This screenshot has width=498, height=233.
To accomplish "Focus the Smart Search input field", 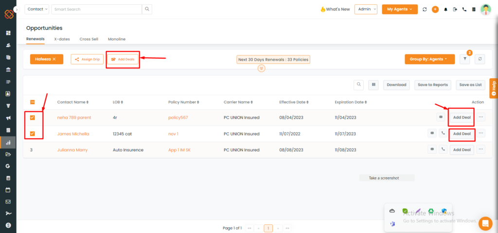I will click(97, 9).
